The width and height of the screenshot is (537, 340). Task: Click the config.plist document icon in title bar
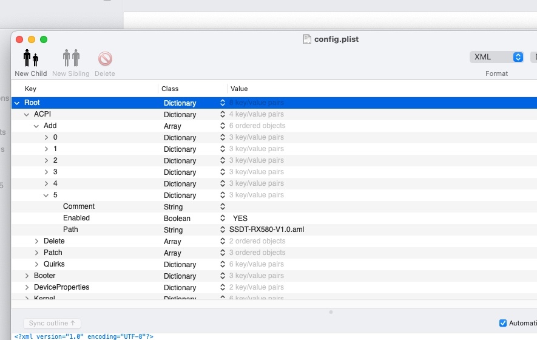tap(307, 39)
